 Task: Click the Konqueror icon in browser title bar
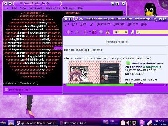[x=77, y=19]
